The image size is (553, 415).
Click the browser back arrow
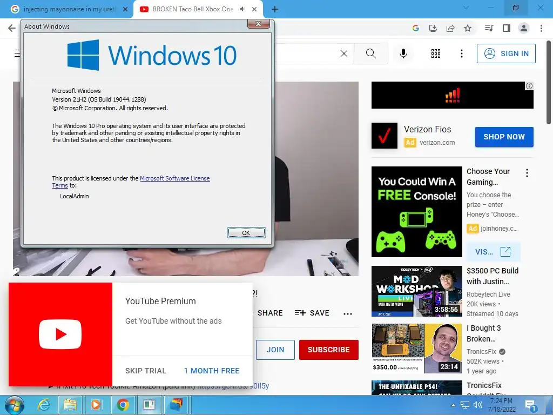pyautogui.click(x=12, y=28)
